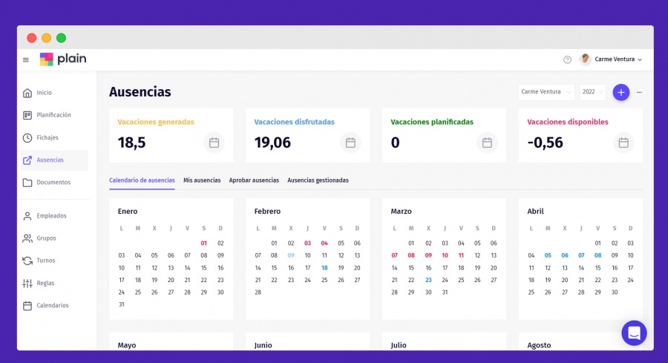This screenshot has height=363, width=668.
Task: Click the Turnos refresh icon
Action: coord(27,261)
